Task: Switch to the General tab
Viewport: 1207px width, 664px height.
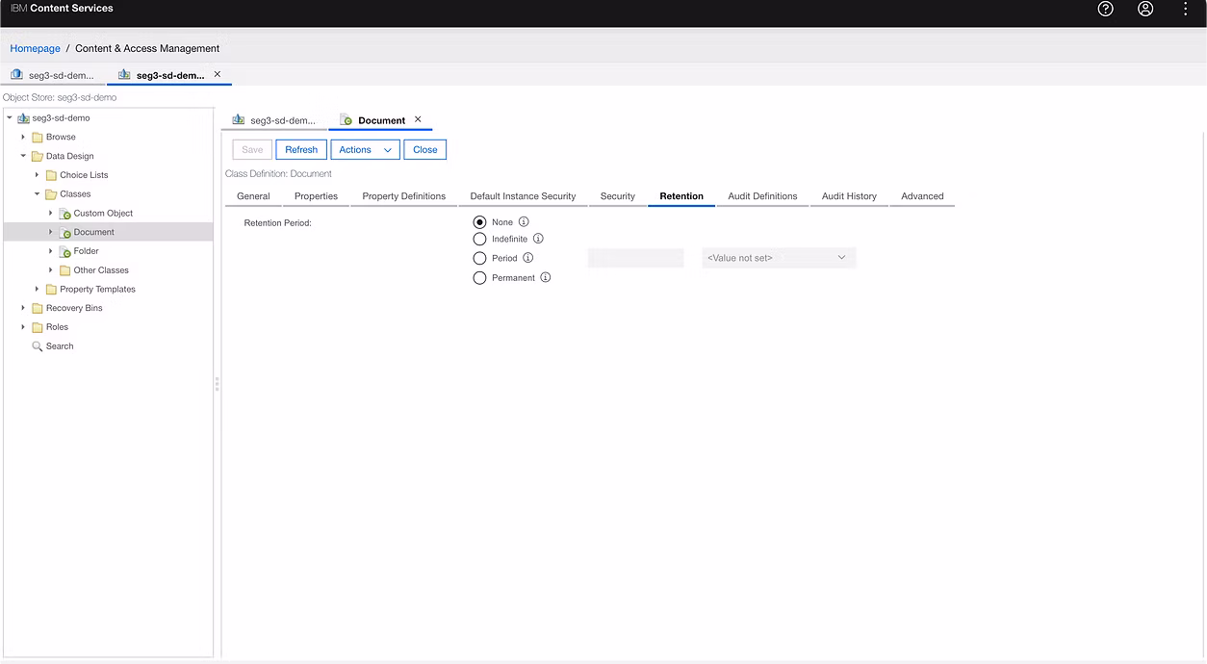Action: coord(253,196)
